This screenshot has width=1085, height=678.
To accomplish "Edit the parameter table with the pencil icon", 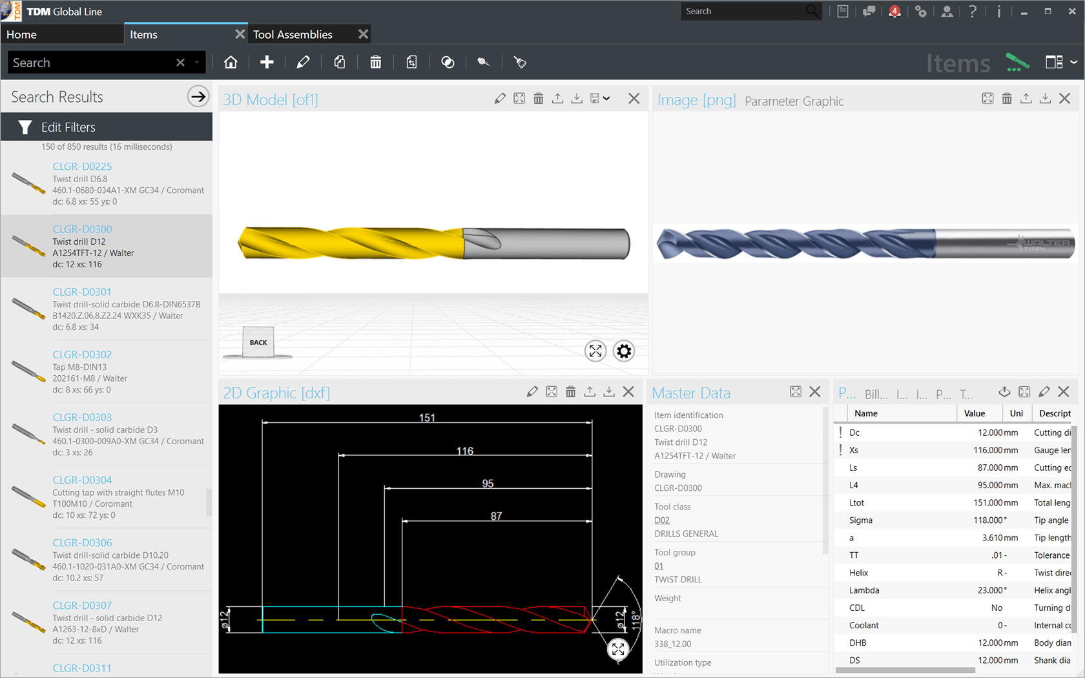I will tap(1044, 392).
